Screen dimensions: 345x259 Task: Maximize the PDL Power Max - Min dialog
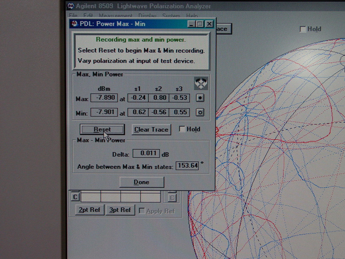(200, 24)
